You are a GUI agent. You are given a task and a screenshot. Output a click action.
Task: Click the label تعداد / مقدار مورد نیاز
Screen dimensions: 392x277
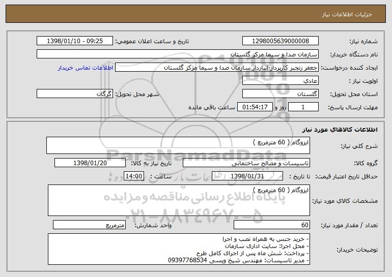pos(349,225)
